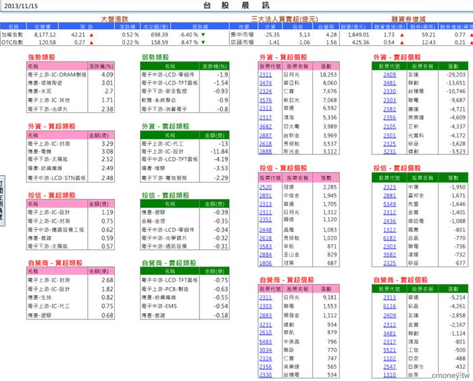Open stock code 3474 華亞科 link
Image resolution: width=473 pixels, height=381 pixels.
coord(265,83)
